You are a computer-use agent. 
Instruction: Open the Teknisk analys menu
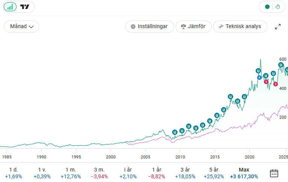pyautogui.click(x=240, y=27)
